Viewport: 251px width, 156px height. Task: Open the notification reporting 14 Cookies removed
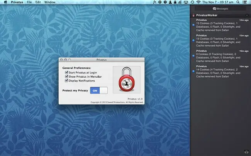(220, 71)
